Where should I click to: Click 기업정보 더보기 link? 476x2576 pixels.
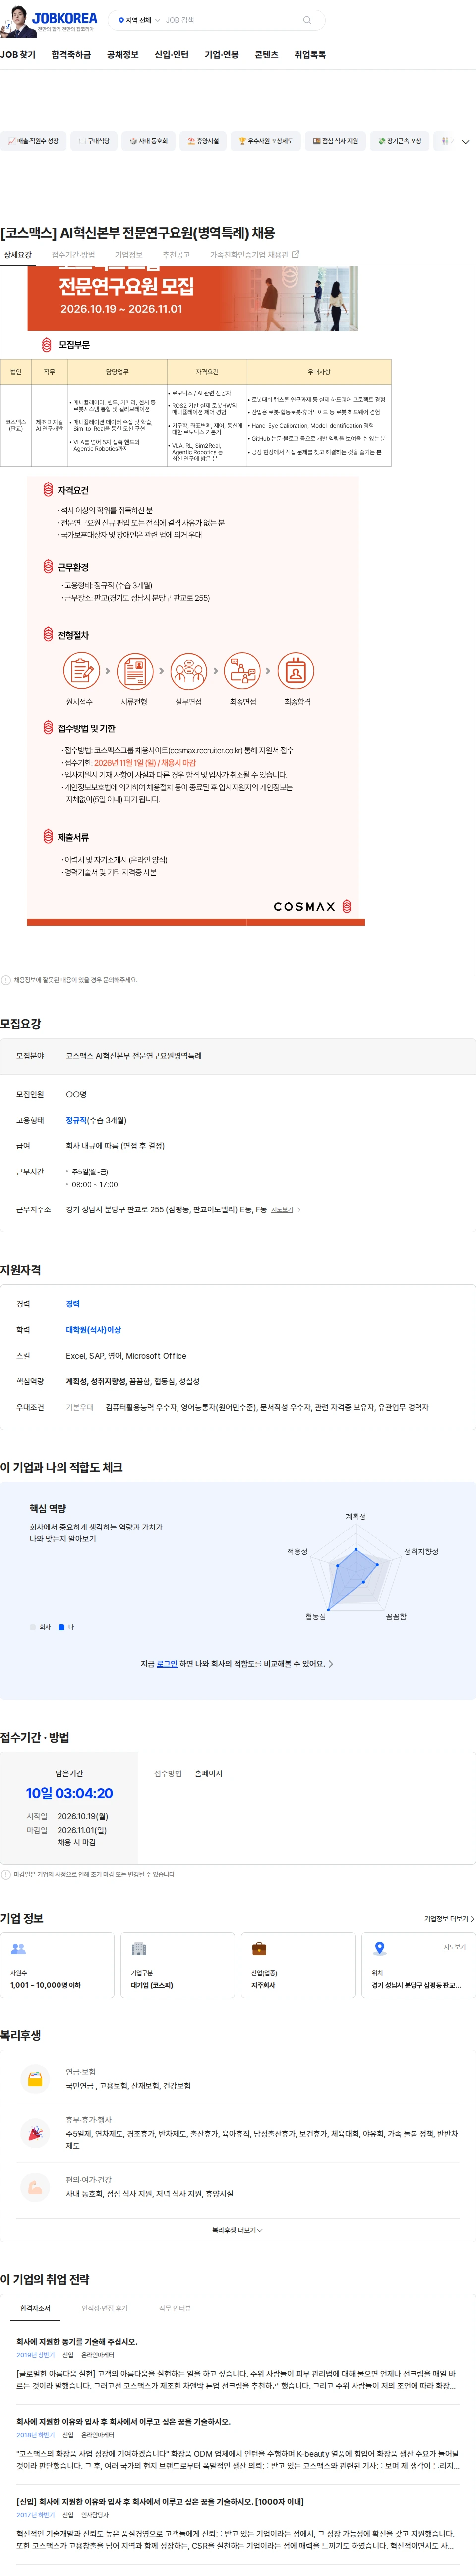click(449, 1919)
